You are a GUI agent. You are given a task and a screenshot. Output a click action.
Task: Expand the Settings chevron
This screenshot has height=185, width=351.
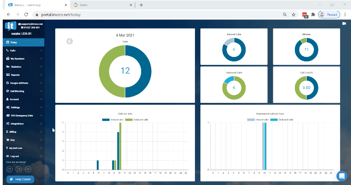tap(41, 107)
